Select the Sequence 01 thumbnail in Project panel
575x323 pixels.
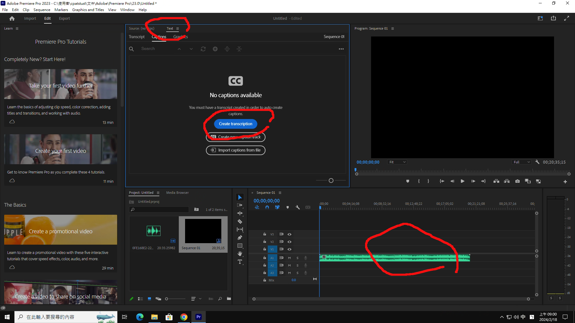[x=203, y=231]
